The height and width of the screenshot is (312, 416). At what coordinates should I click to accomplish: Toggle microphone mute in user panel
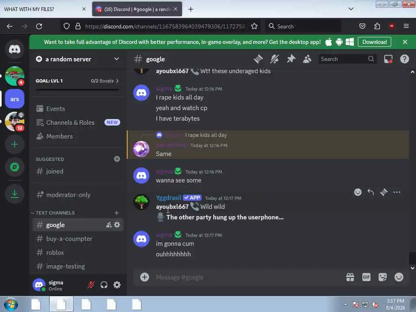[x=91, y=285]
